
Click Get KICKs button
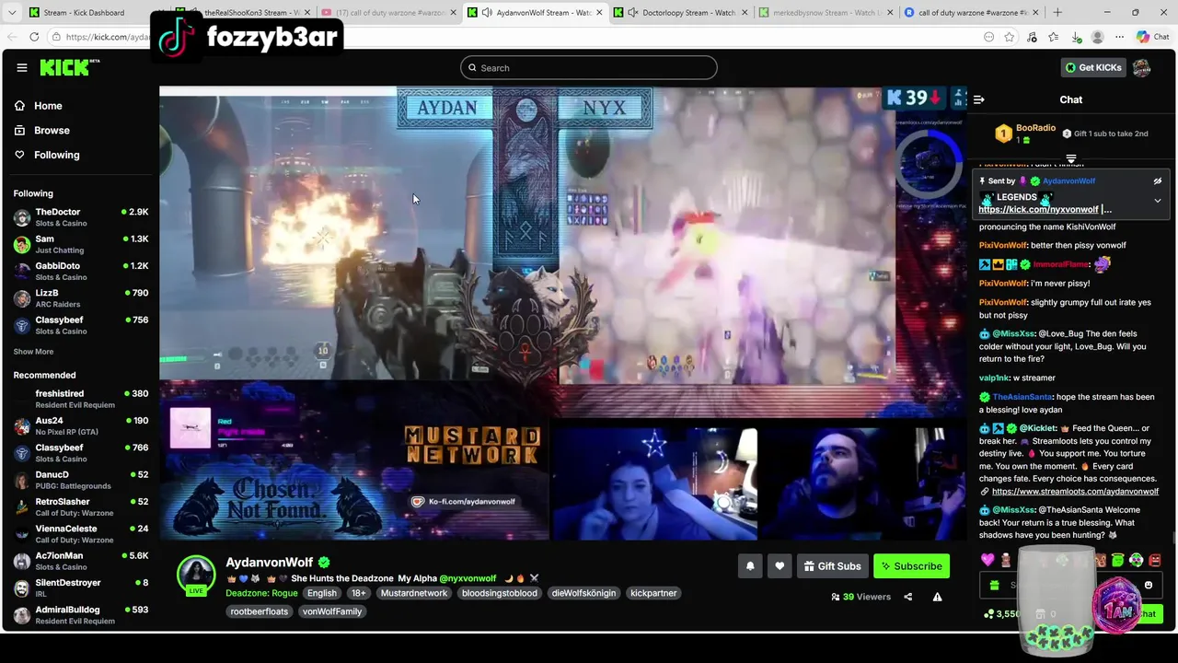coord(1093,67)
